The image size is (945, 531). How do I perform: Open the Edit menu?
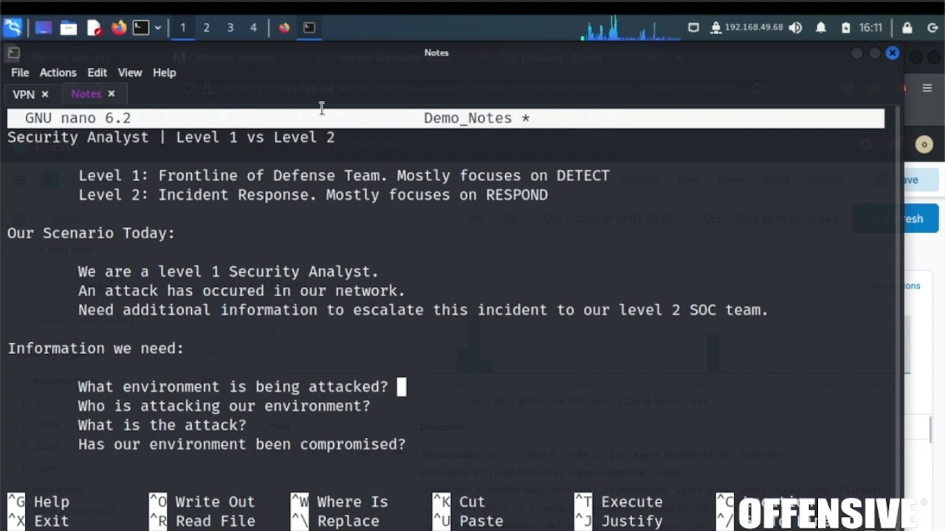click(97, 72)
